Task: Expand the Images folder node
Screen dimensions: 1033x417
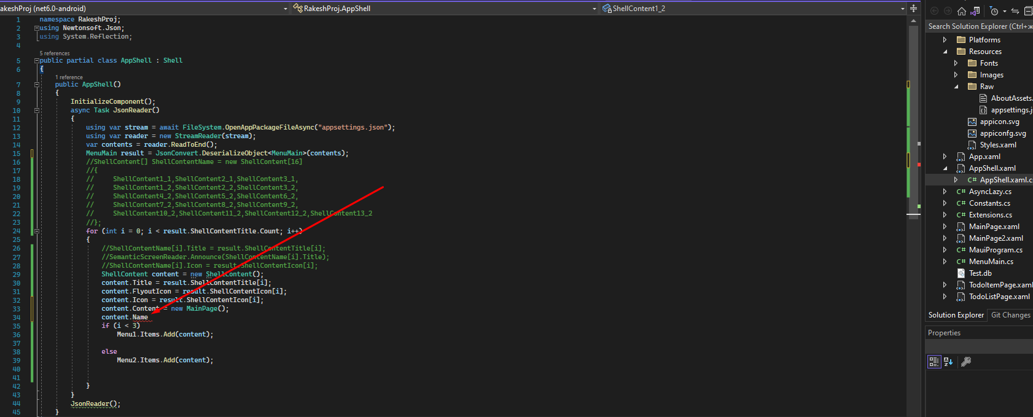Action: 956,75
